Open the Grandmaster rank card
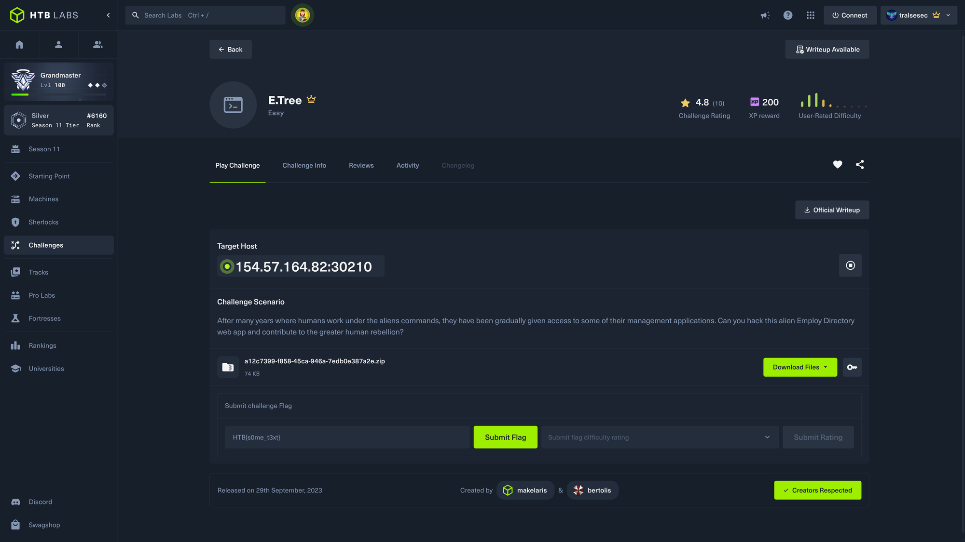Viewport: 965px width, 542px height. (59, 81)
